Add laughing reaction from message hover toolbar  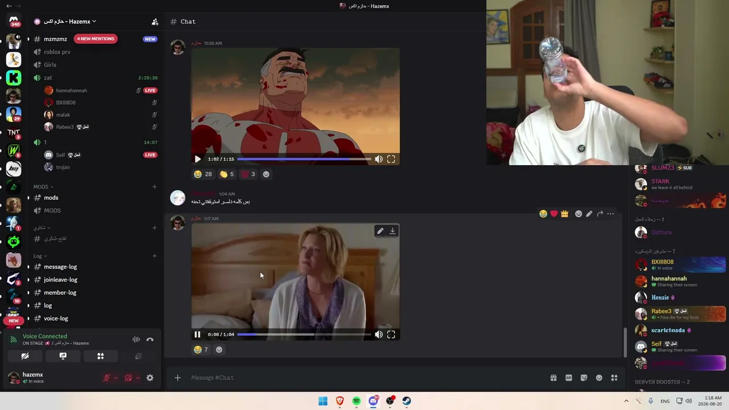pos(543,214)
